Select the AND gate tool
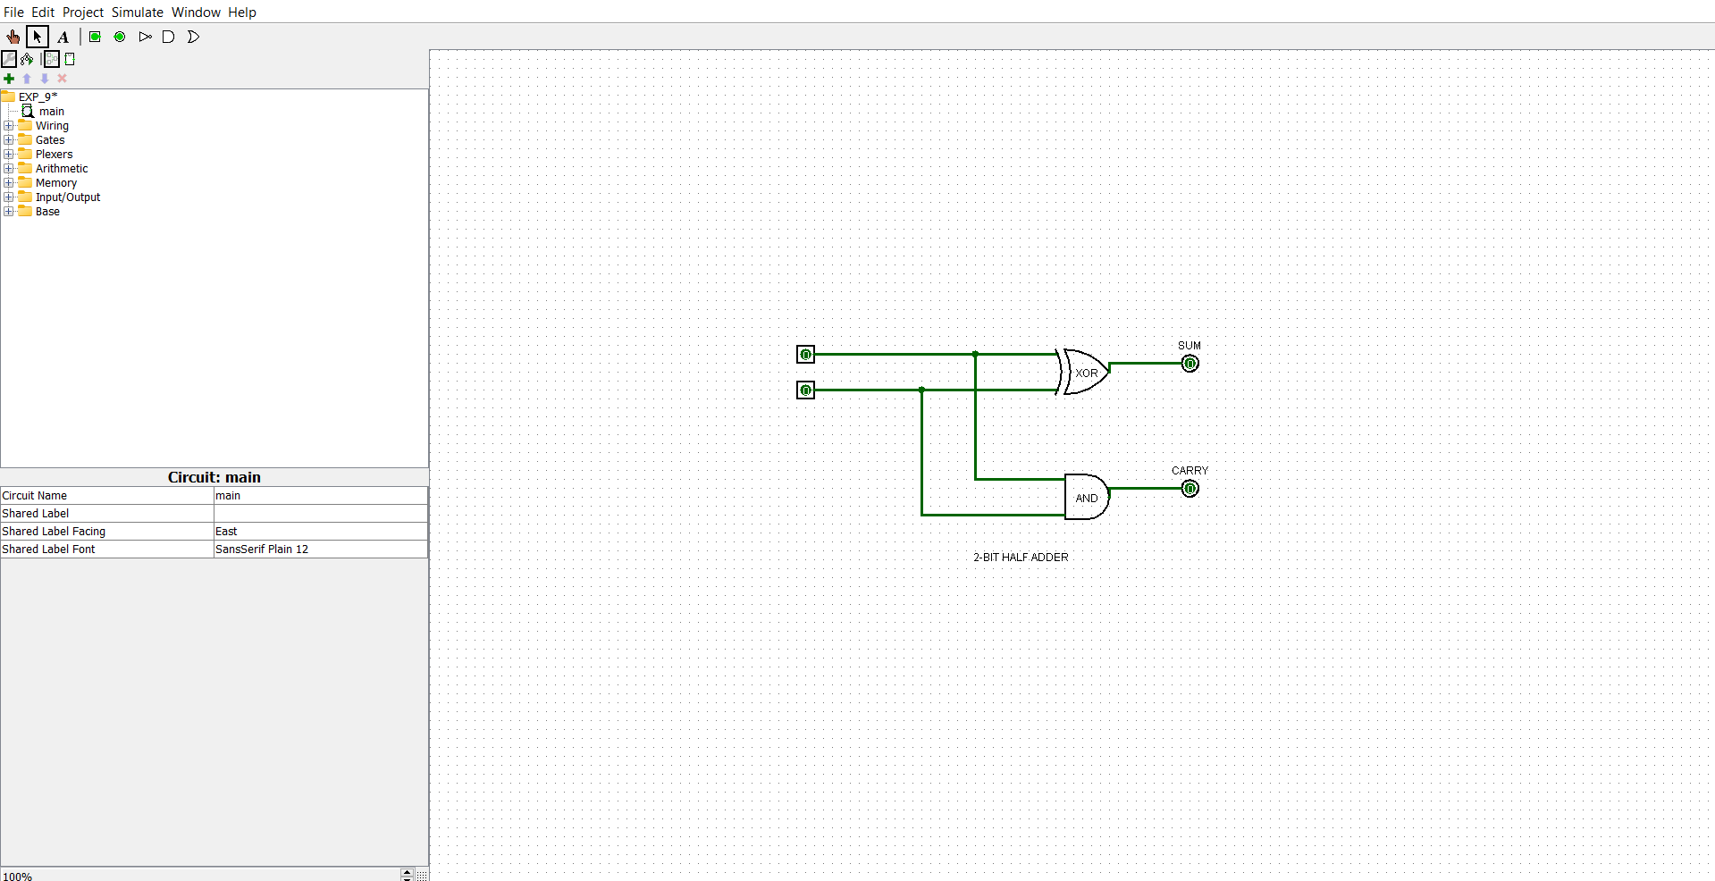Viewport: 1715px width, 881px height. (169, 37)
